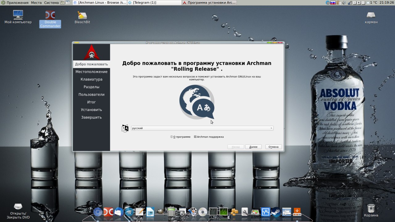Open the stacked boxes package icon in dock
Viewport: 395px width, 222px height.
pos(234,212)
